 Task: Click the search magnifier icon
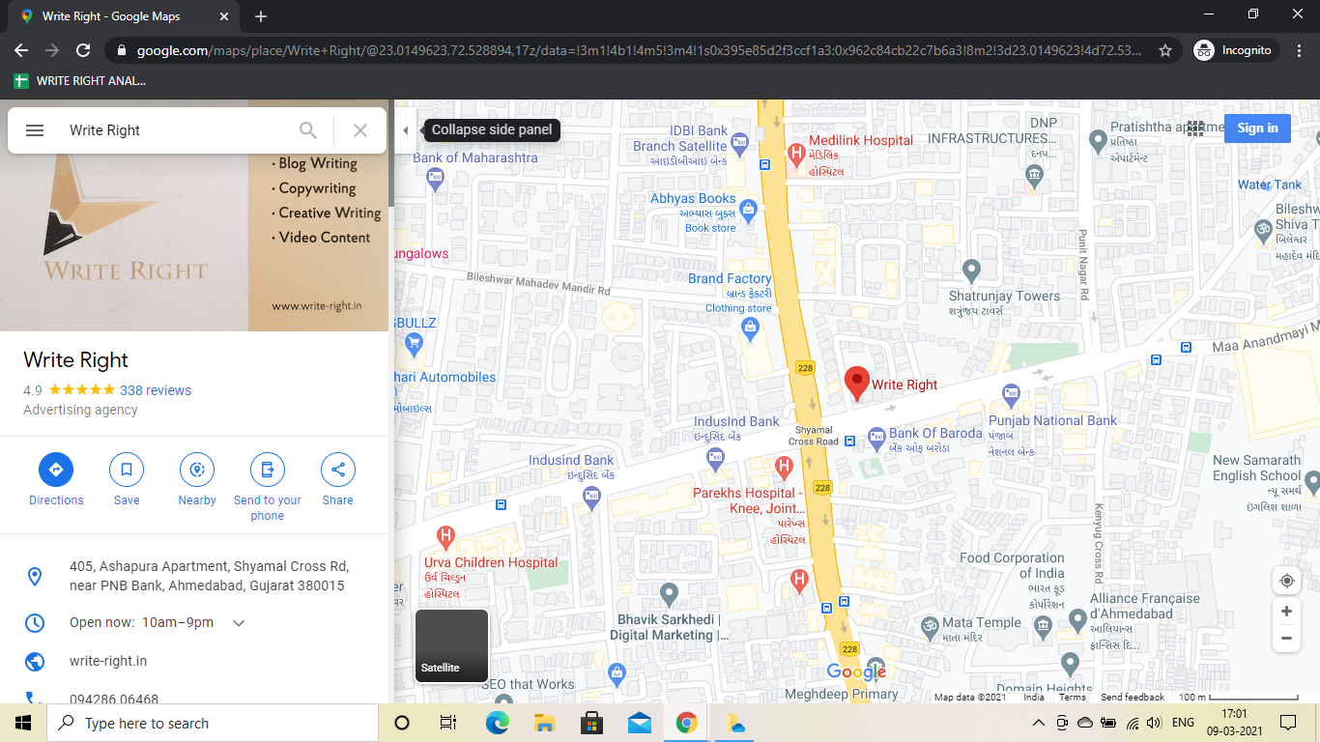tap(307, 130)
